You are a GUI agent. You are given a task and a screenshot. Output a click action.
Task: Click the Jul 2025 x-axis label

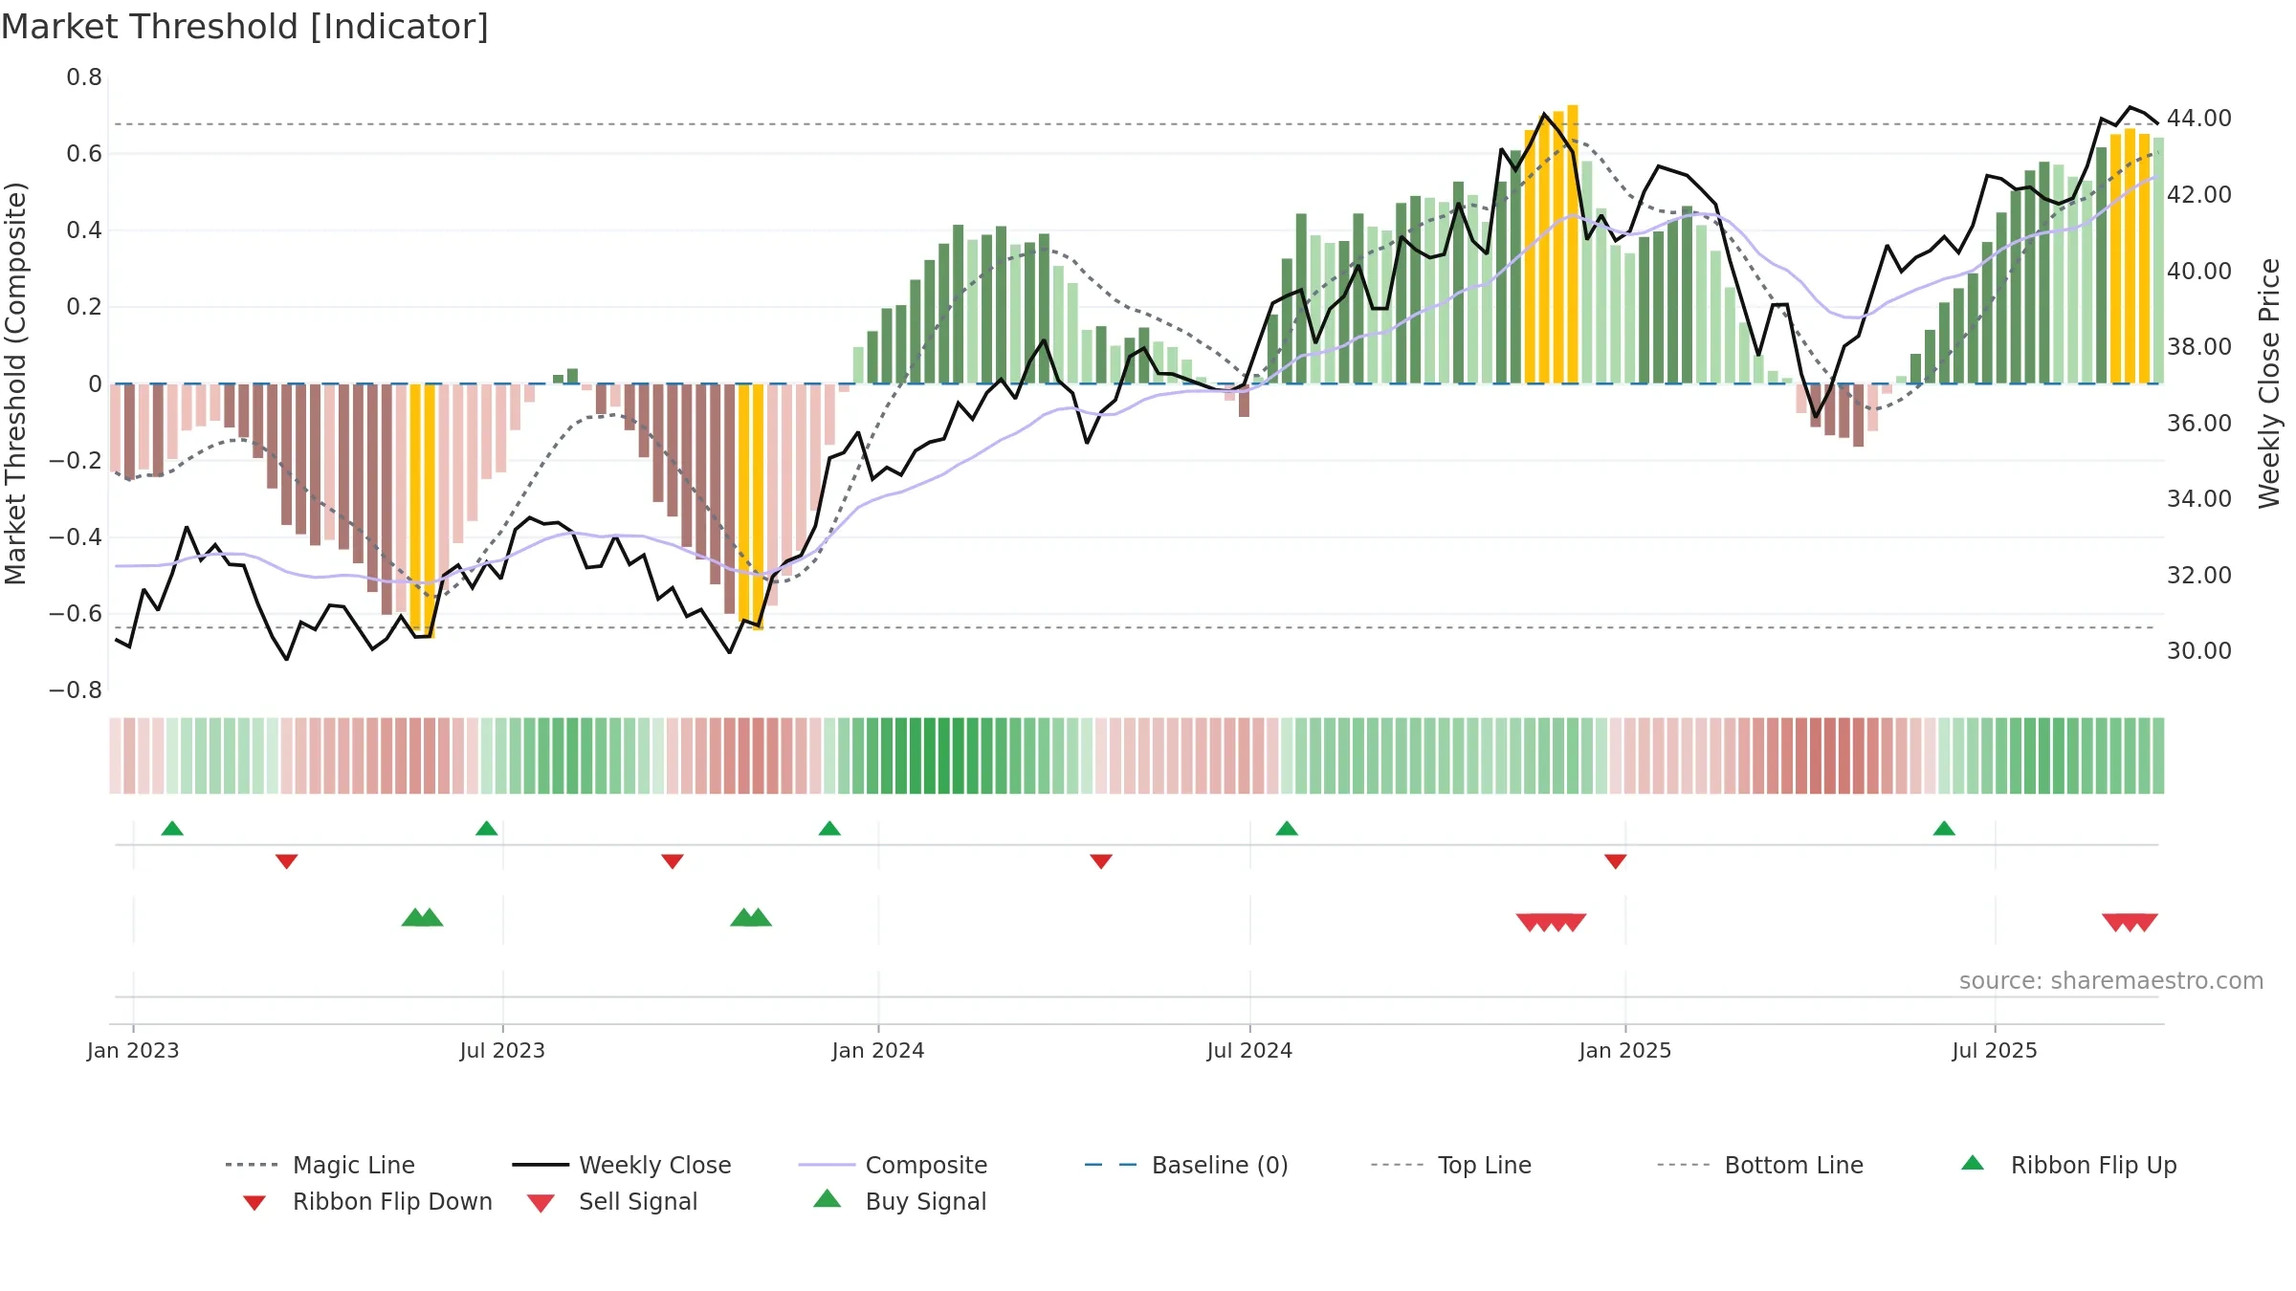[1995, 1050]
